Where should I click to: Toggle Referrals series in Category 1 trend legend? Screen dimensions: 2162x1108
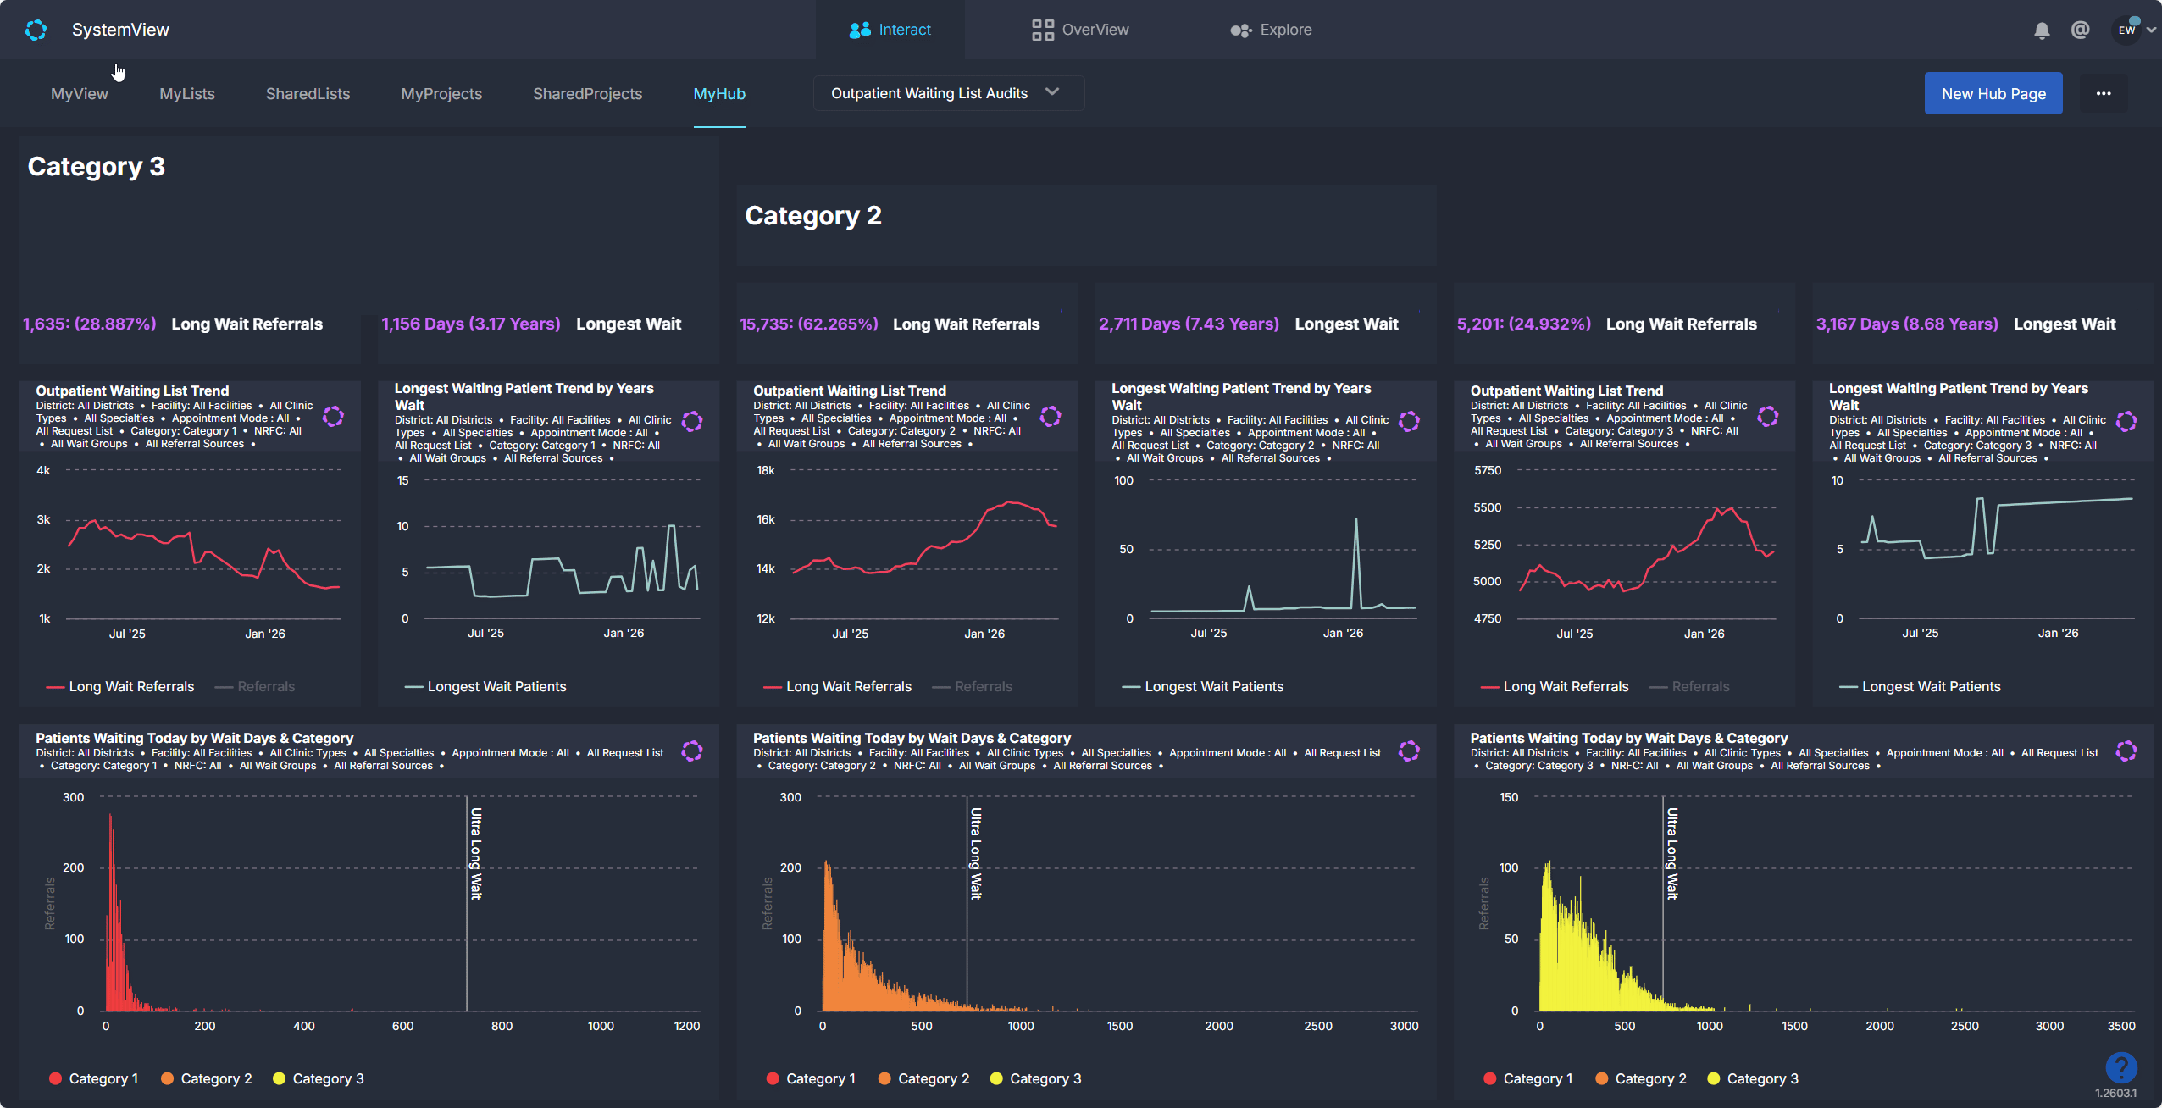pyautogui.click(x=265, y=686)
